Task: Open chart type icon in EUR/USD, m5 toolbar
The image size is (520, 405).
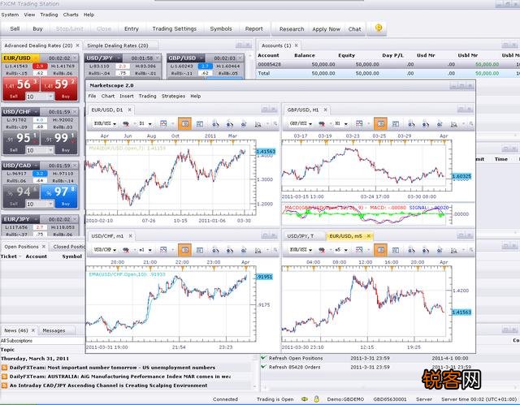Action: click(359, 250)
